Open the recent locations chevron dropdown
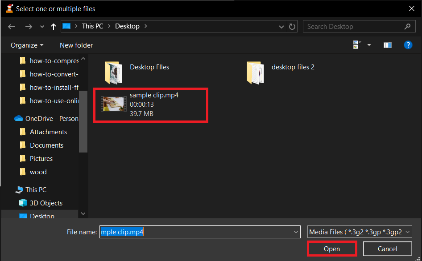The height and width of the screenshot is (261, 422). [41, 26]
